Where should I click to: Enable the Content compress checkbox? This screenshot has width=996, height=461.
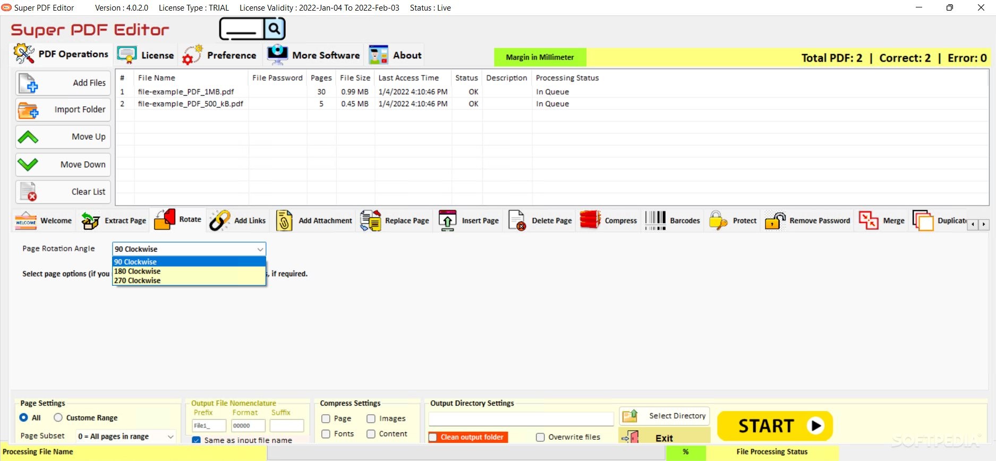click(x=371, y=434)
